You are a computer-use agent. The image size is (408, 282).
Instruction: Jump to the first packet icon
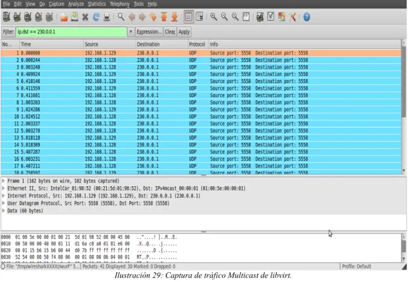[164, 17]
